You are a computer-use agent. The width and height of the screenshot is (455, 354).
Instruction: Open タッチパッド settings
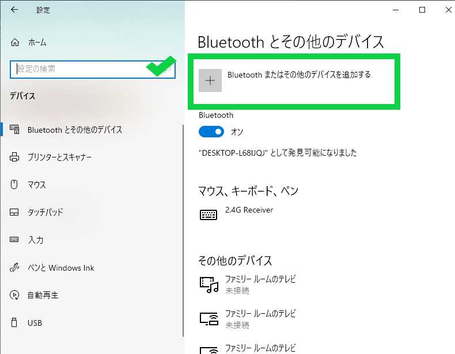click(45, 212)
